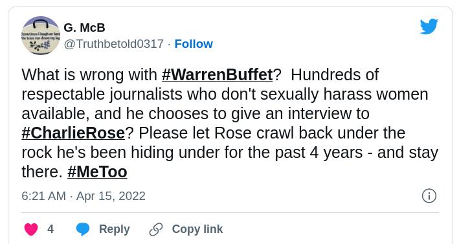
Task: Click the Copy link text
Action: [197, 229]
